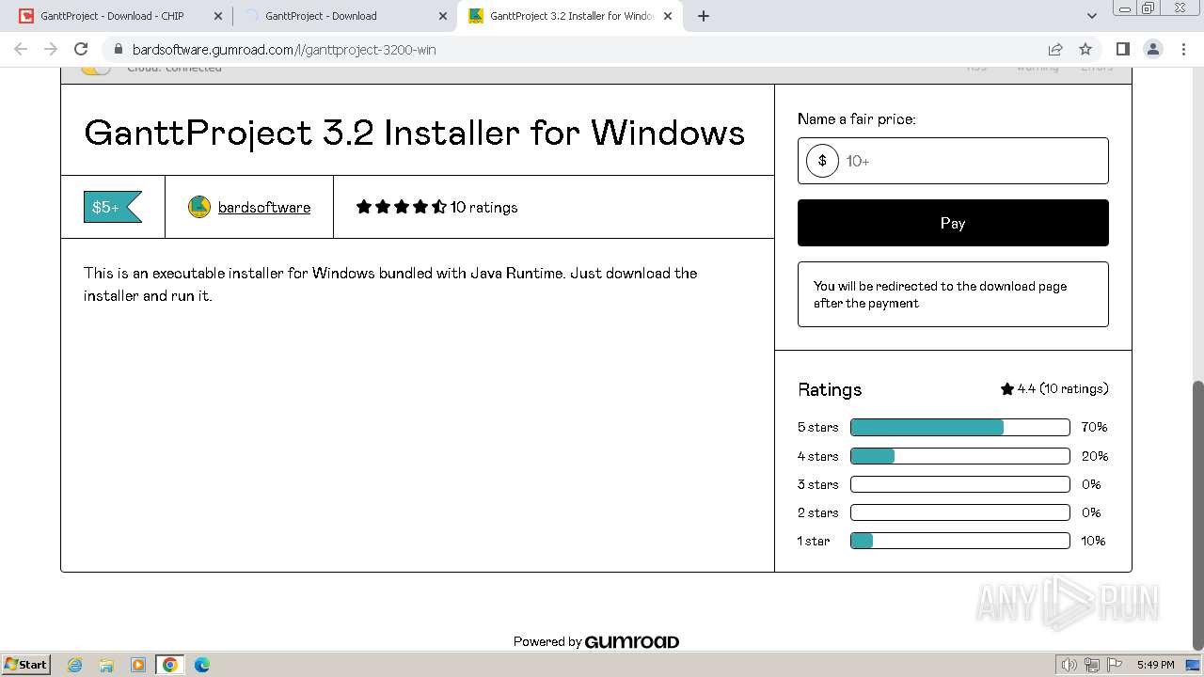The width and height of the screenshot is (1204, 677).
Task: Click the taskbar clock 5:49 PM
Action: (1155, 665)
